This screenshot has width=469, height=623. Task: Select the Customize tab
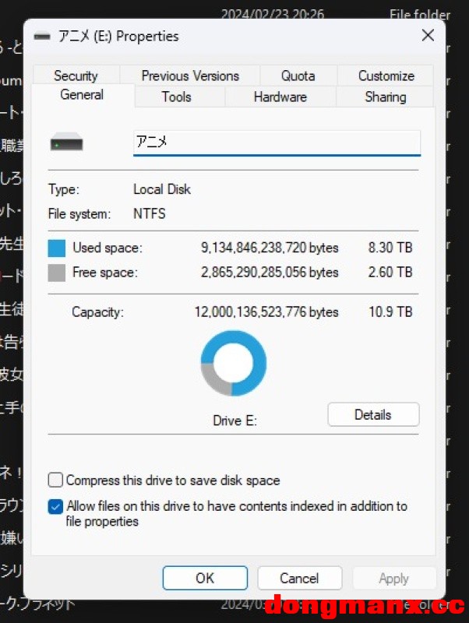(x=386, y=76)
